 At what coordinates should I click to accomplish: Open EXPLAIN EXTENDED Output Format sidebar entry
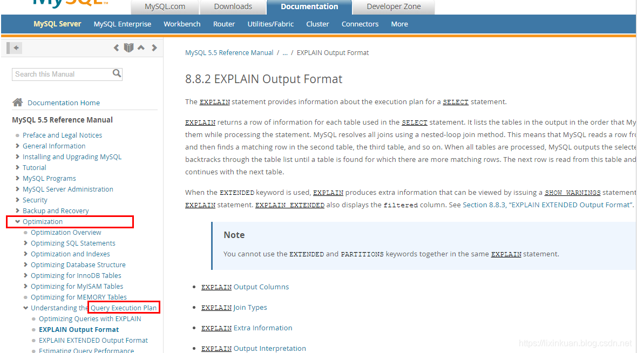[x=93, y=341]
